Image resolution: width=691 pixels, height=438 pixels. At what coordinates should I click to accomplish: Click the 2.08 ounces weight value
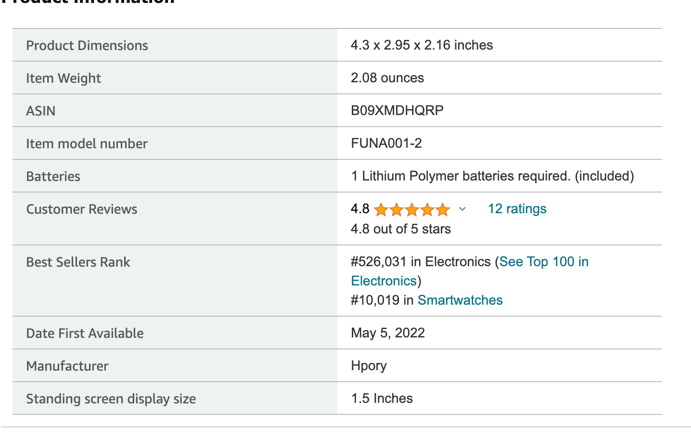pos(387,78)
